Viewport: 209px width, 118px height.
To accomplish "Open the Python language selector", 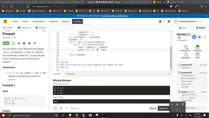I will [x=75, y=108].
